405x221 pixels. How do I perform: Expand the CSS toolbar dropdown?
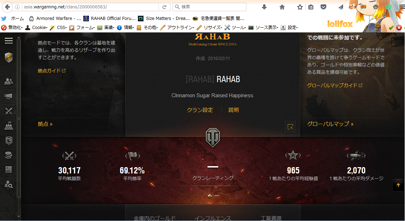click(58, 28)
